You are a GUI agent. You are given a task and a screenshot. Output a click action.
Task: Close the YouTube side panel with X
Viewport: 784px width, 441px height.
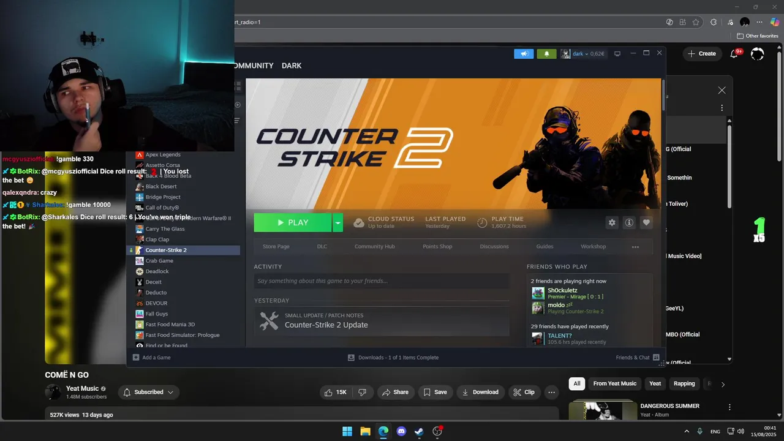722,90
